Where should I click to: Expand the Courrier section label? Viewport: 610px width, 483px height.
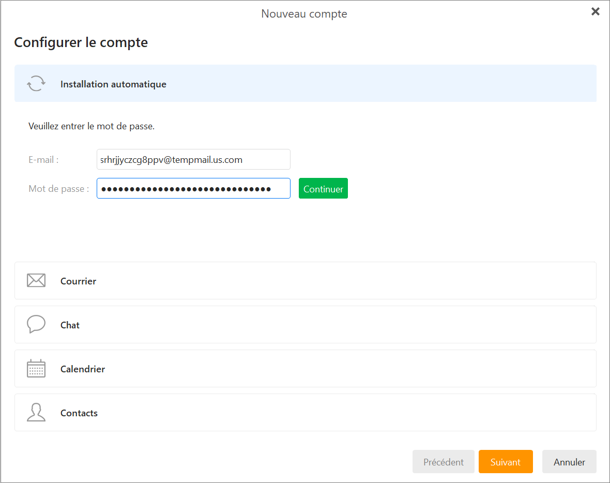coord(78,281)
